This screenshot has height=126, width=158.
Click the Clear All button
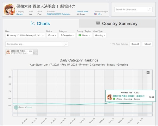135,44
